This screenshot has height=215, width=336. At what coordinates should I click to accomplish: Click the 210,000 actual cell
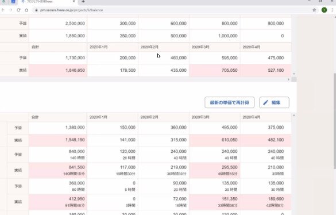265,170
